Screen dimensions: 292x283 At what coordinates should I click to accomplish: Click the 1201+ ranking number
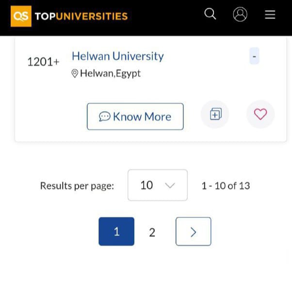click(x=43, y=62)
